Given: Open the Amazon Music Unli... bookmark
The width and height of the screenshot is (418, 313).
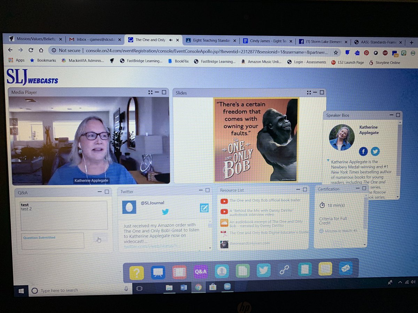Looking at the screenshot, I should point(261,62).
